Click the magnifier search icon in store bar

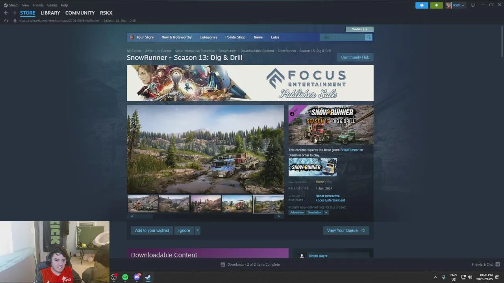coord(369,37)
